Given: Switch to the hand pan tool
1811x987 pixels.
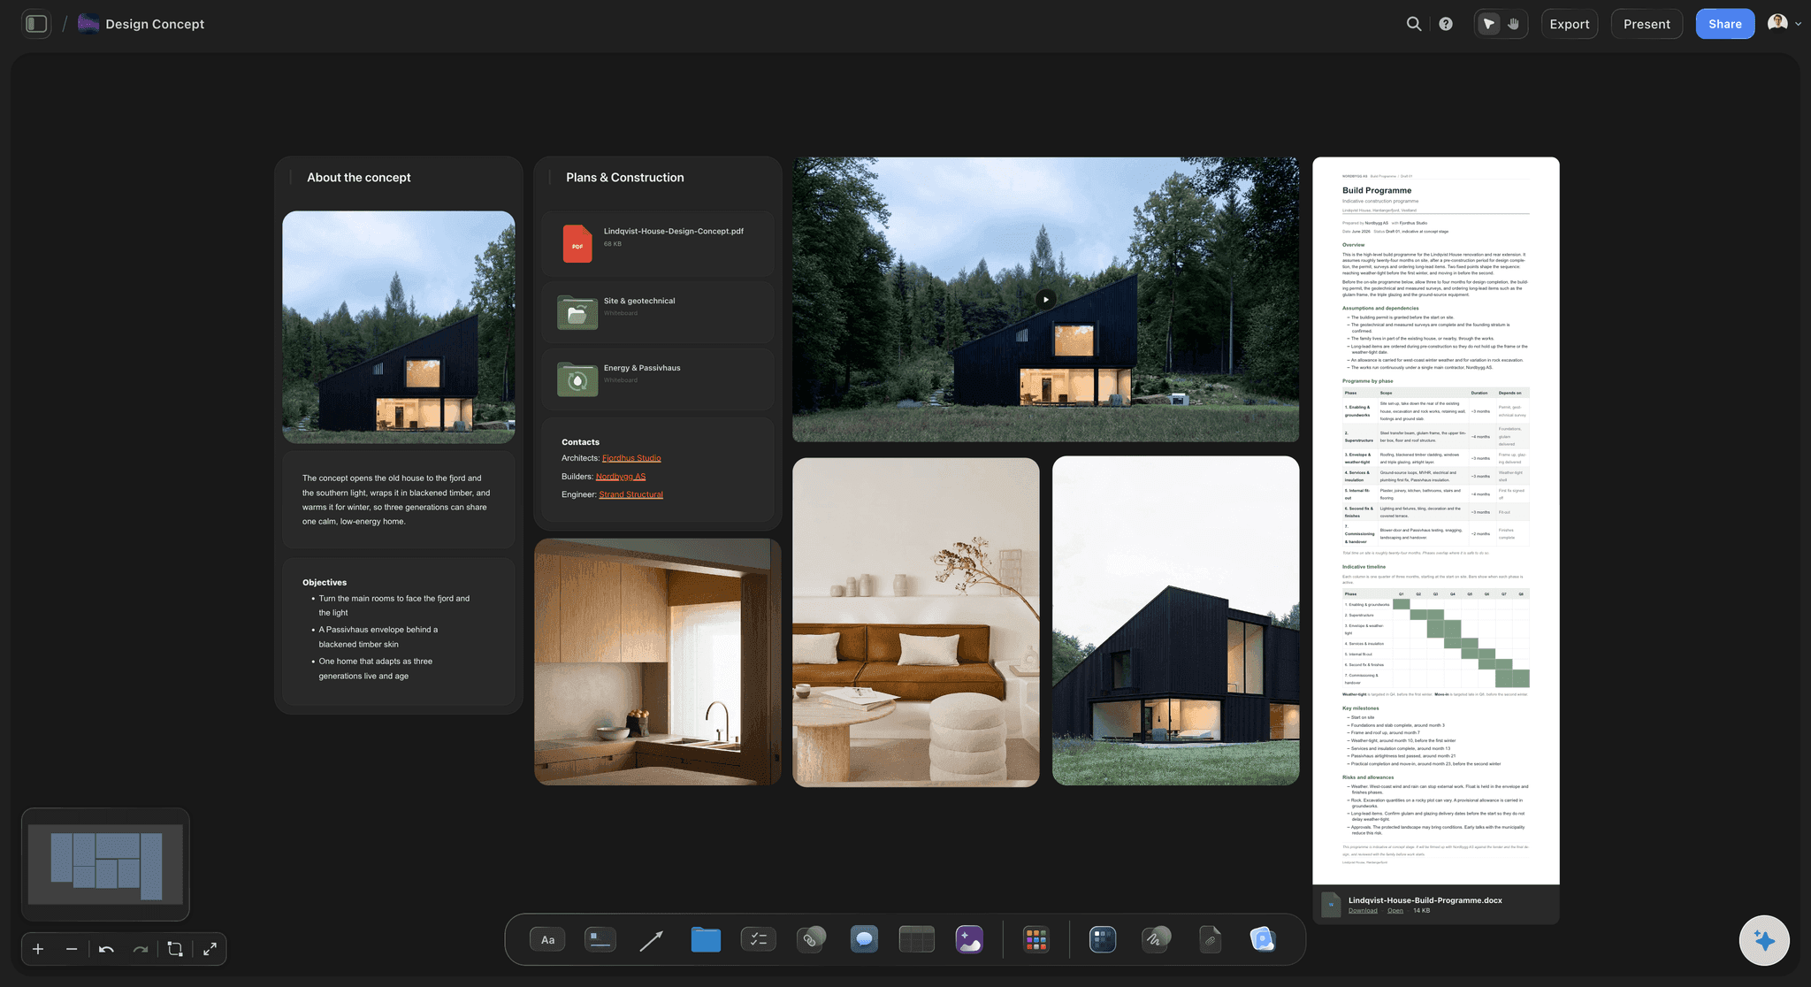Looking at the screenshot, I should [x=1514, y=24].
